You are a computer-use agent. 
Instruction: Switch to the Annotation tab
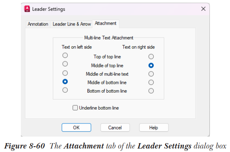38,24
